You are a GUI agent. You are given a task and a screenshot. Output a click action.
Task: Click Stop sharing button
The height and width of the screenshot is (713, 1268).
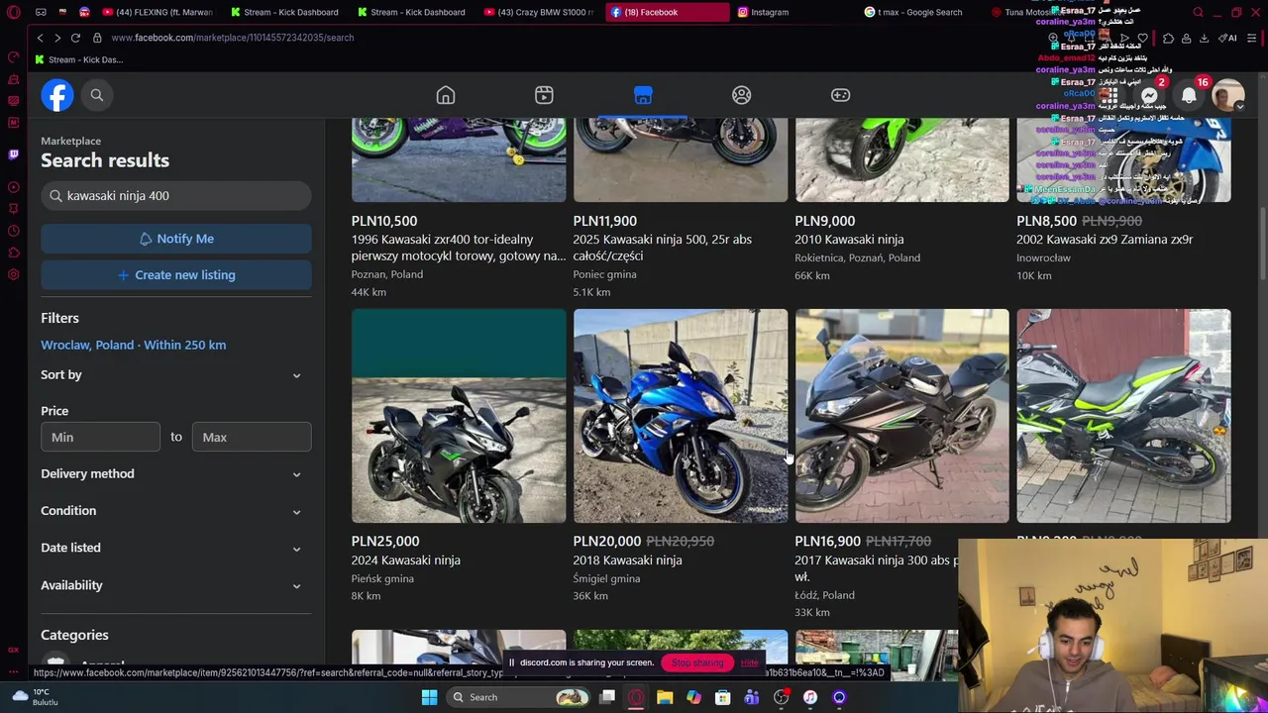pyautogui.click(x=697, y=662)
